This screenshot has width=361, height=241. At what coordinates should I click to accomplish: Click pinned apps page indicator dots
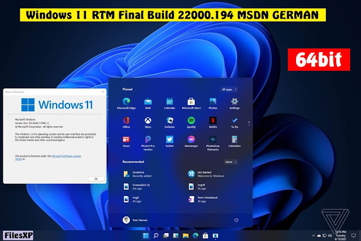[249, 123]
